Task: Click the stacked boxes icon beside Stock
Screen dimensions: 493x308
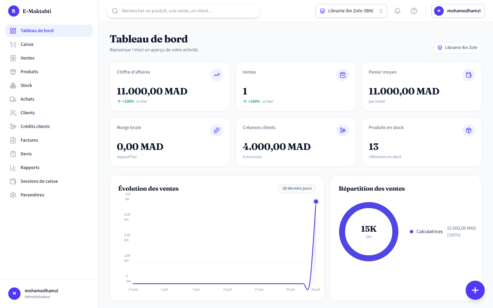Action: click(13, 86)
